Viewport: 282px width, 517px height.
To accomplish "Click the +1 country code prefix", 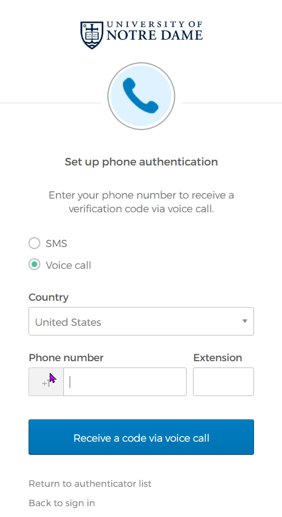I will 46,382.
